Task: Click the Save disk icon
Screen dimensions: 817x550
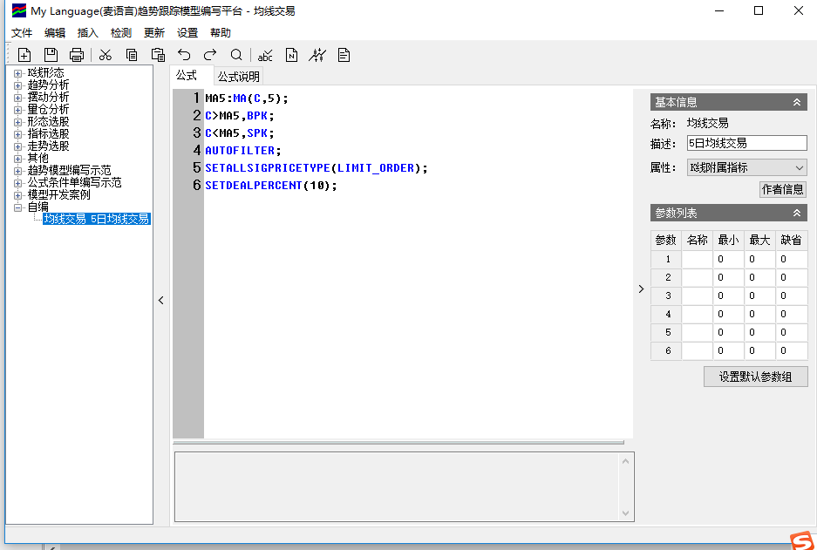Action: (x=51, y=55)
